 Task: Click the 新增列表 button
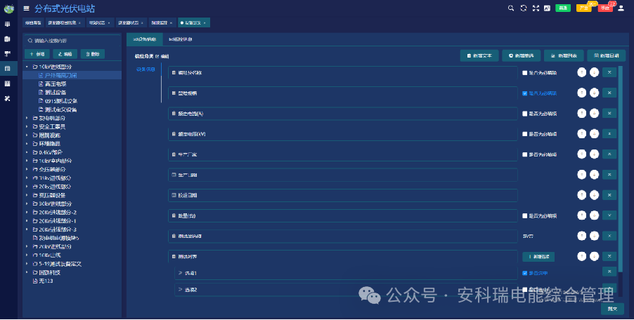coord(564,55)
